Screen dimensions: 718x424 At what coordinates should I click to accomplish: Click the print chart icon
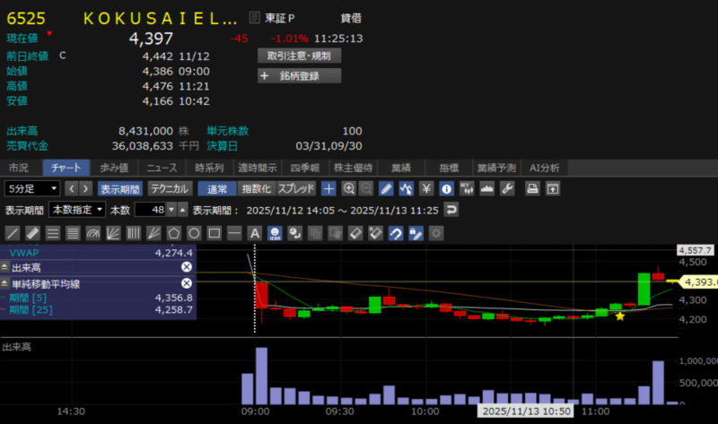point(532,189)
